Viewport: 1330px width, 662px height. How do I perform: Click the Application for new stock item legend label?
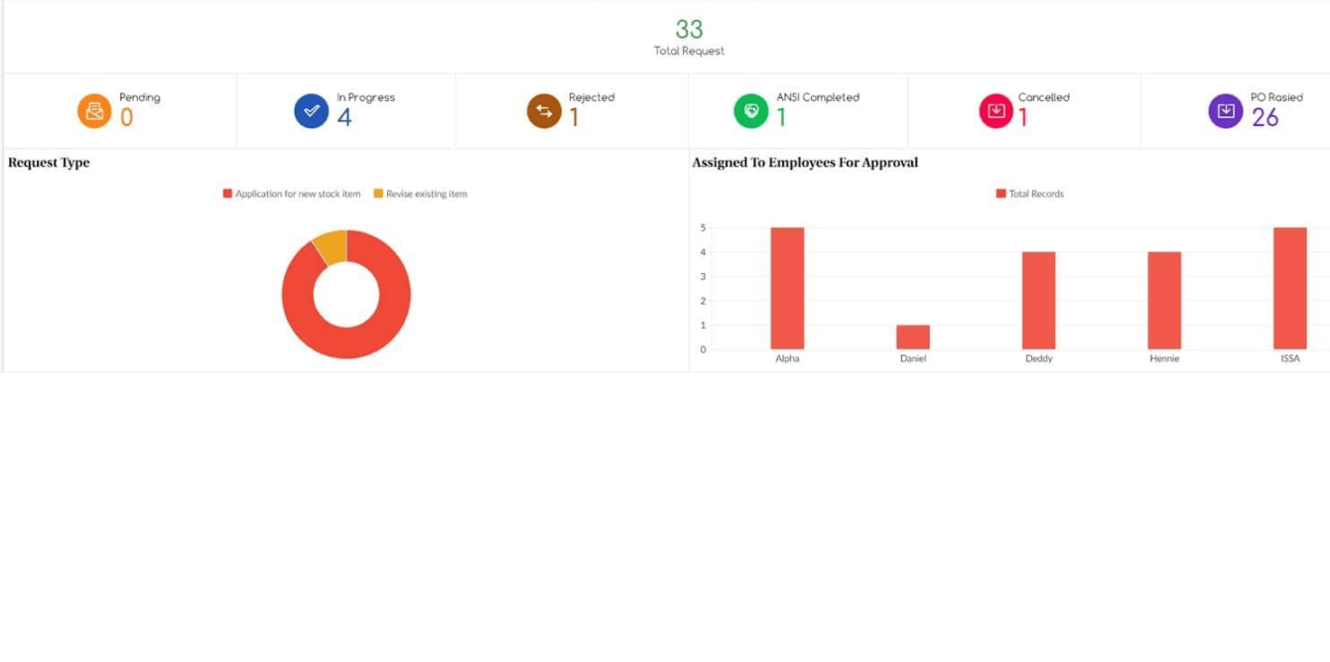tap(298, 194)
